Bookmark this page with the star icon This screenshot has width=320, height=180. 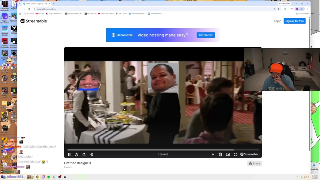(x=278, y=9)
